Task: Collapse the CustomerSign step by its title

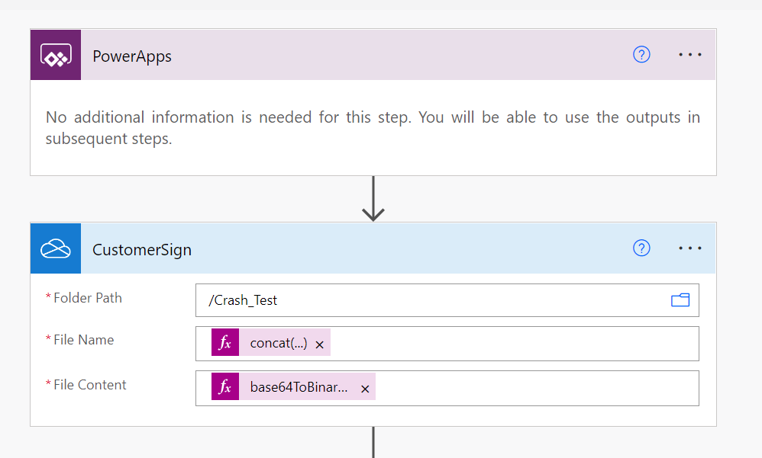Action: pyautogui.click(x=142, y=250)
